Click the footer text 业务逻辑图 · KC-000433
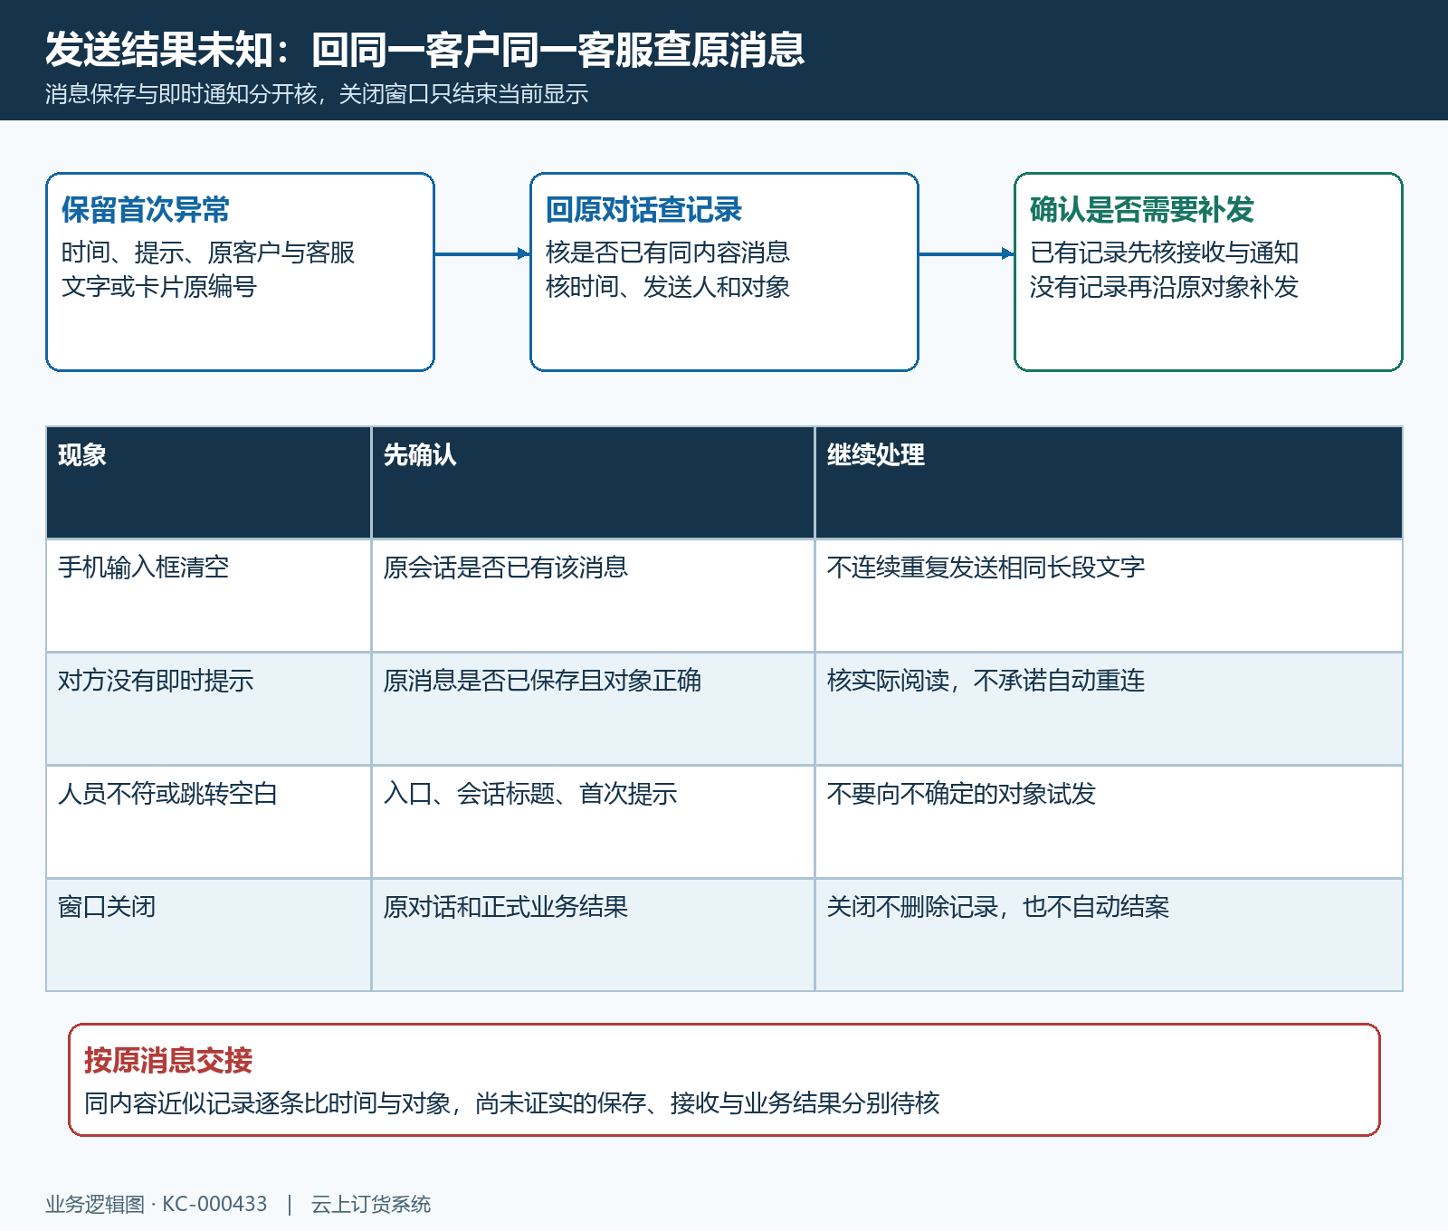1448x1231 pixels. [157, 1205]
